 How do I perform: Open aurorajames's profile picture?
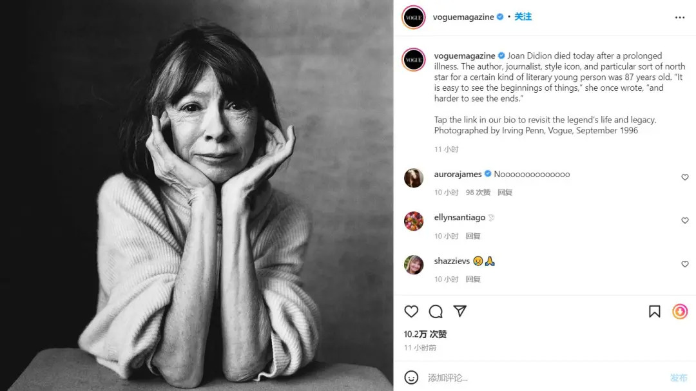[414, 178]
